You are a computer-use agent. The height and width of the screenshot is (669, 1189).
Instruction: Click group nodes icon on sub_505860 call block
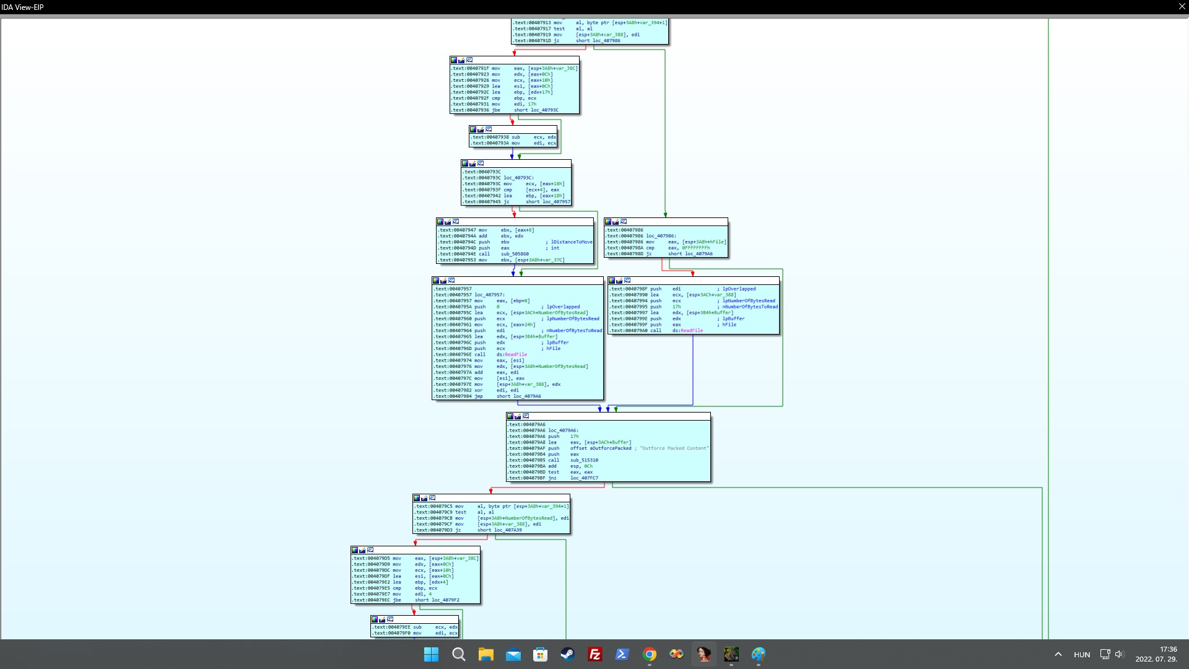[x=456, y=222]
